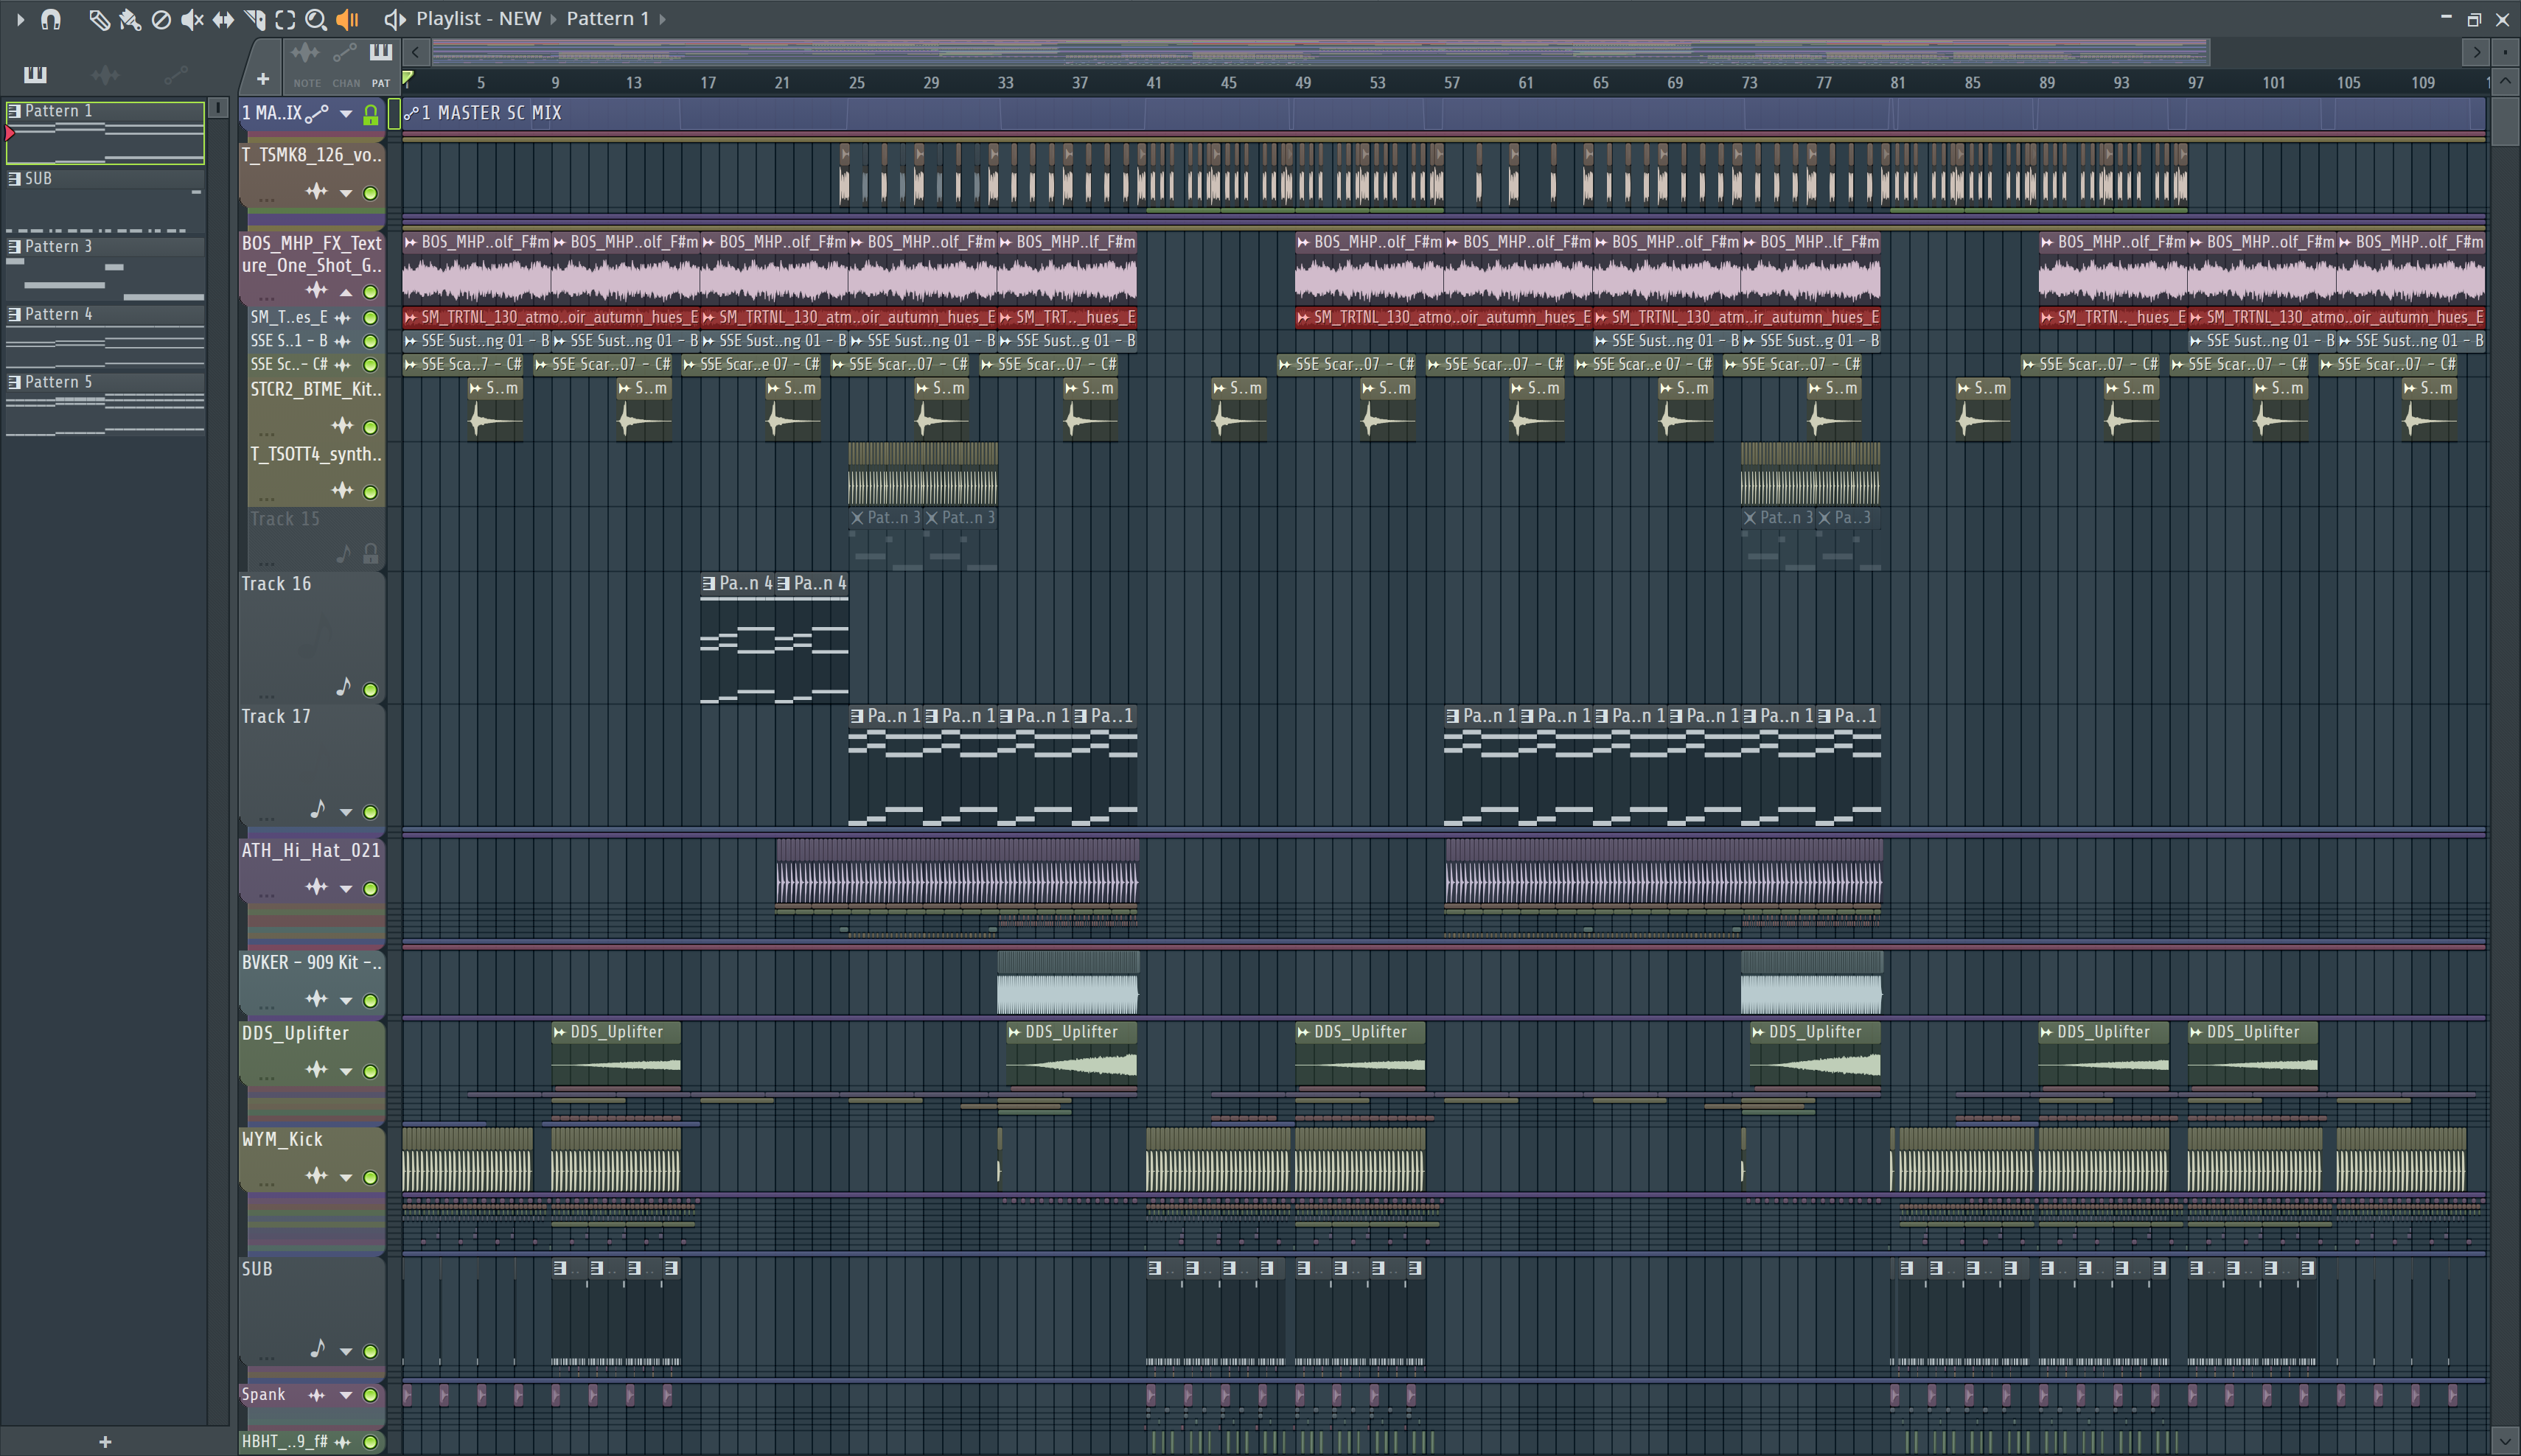
Task: Switch clip focus to PAT patterns
Action: coord(380,66)
